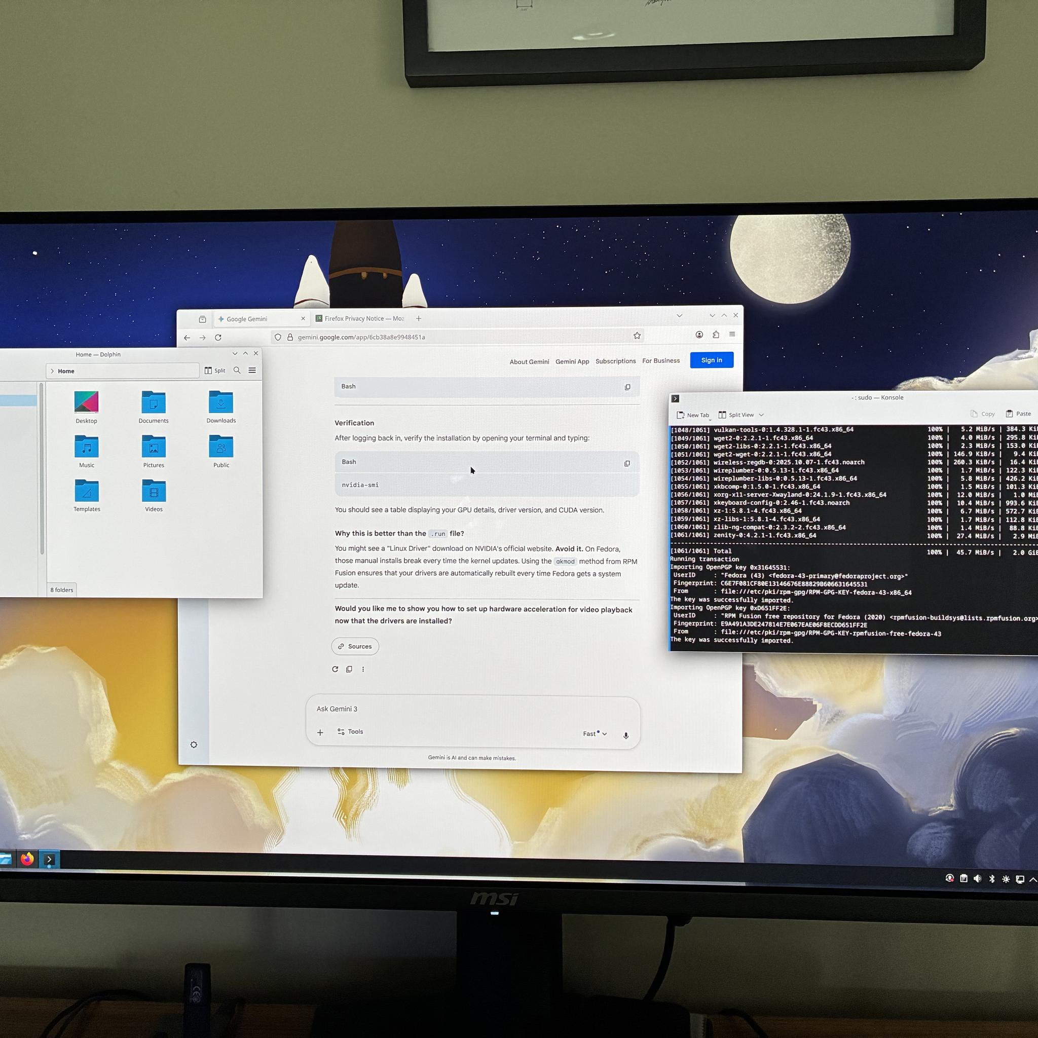Image resolution: width=1038 pixels, height=1038 pixels.
Task: Copy the Gemini response below Sources
Action: (x=349, y=669)
